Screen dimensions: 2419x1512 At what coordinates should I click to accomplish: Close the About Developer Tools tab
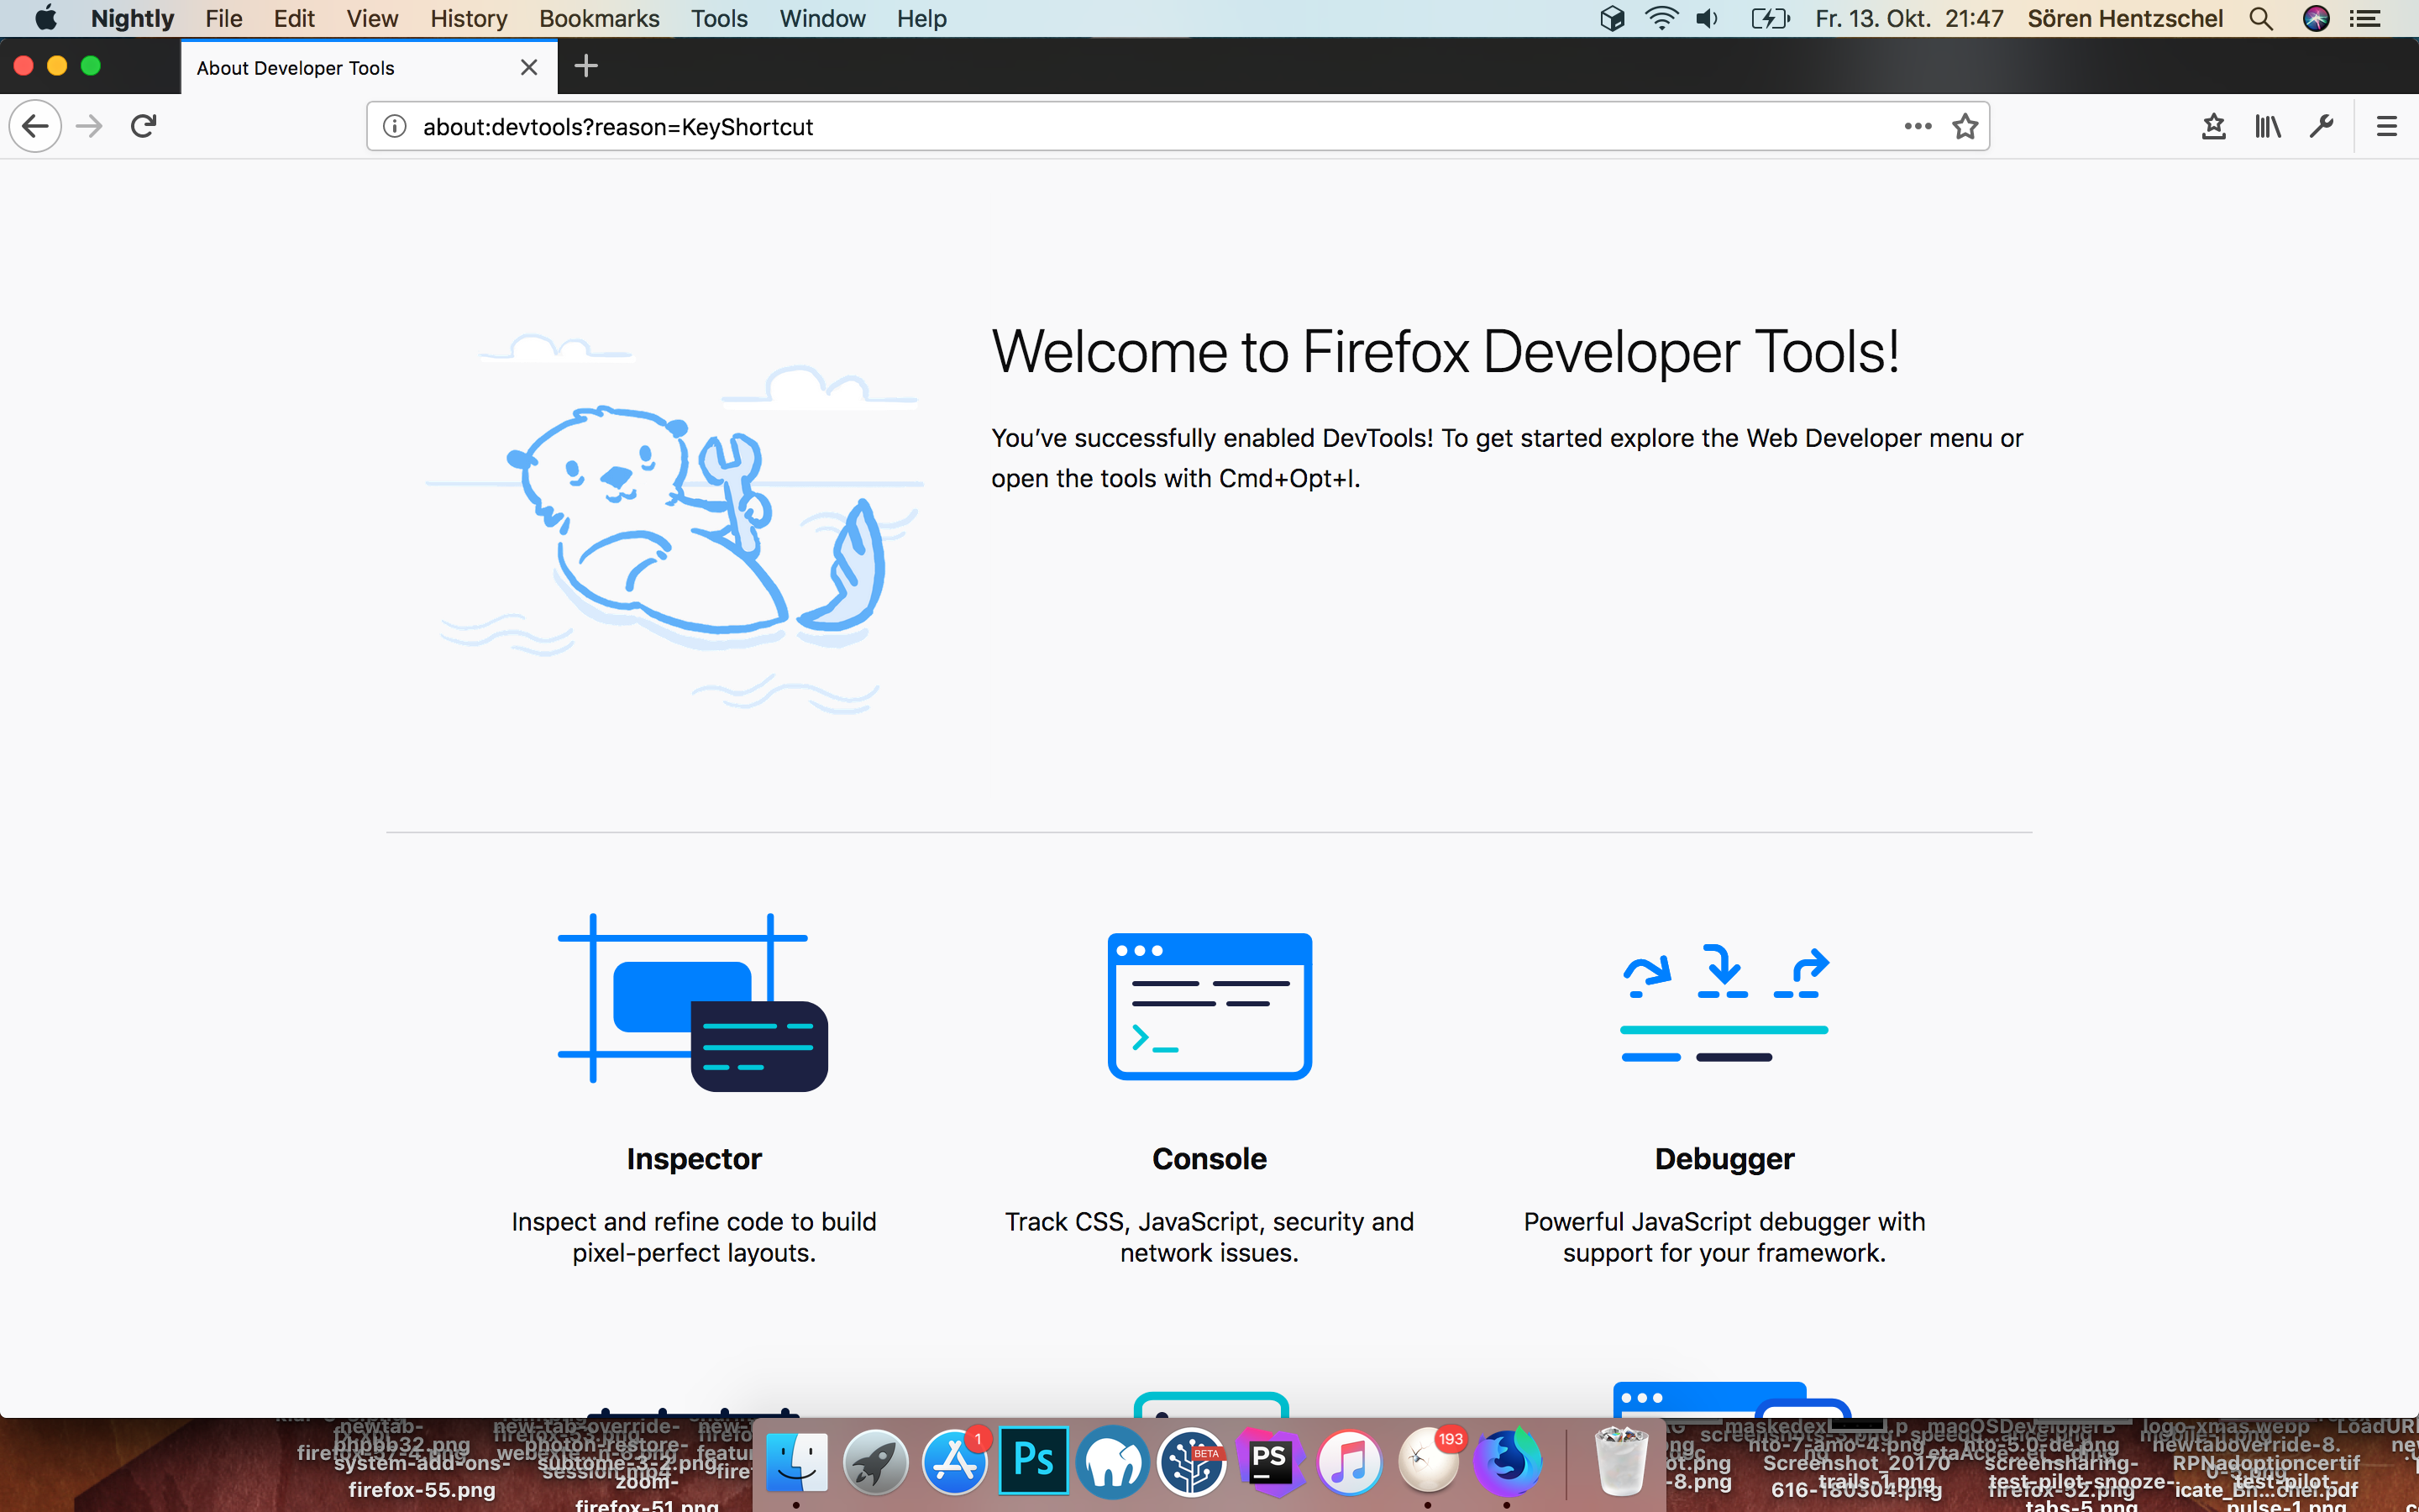pyautogui.click(x=529, y=67)
